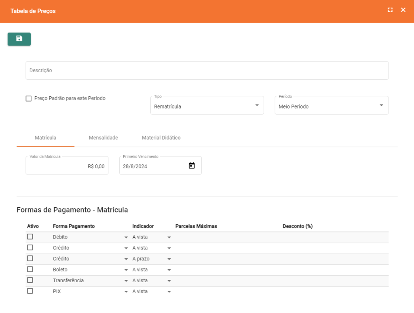Open the calendar picker for Primeiro Vencimento
This screenshot has height=313, width=414.
(x=192, y=166)
